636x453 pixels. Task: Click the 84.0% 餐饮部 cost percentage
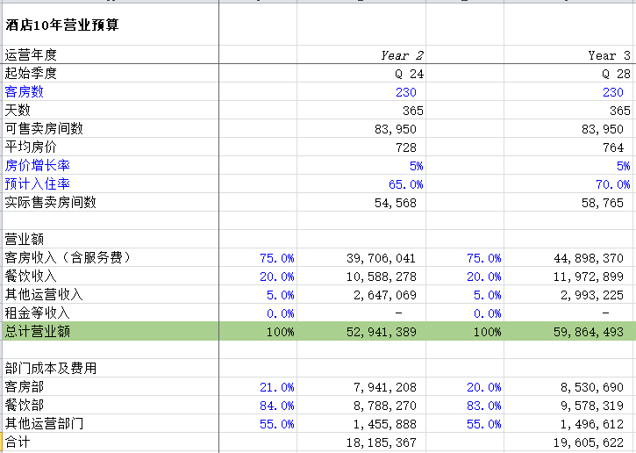[x=277, y=406]
